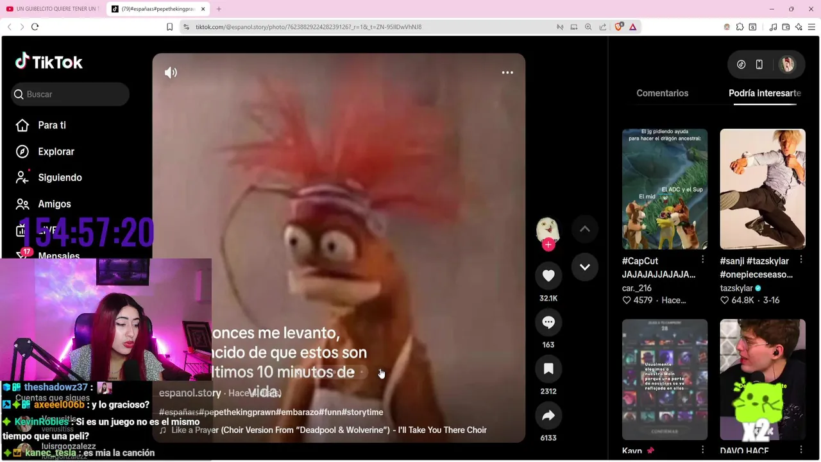
Task: Open the browser hamburger menu
Action: pos(811,27)
